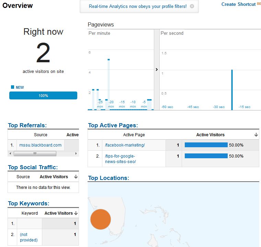Open the Top Locations report

[x=109, y=178]
